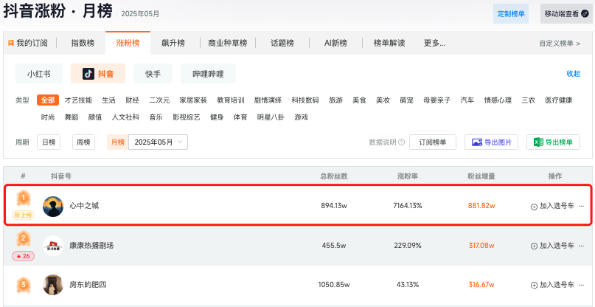The height and width of the screenshot is (307, 595).
Task: Open 自定义榜单 > link
Action: coord(560,44)
